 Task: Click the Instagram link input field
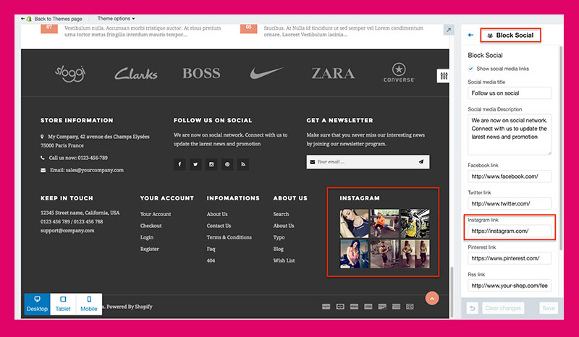pyautogui.click(x=510, y=231)
